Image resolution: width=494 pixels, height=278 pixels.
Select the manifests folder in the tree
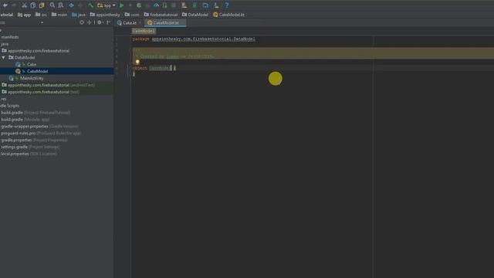click(x=10, y=37)
